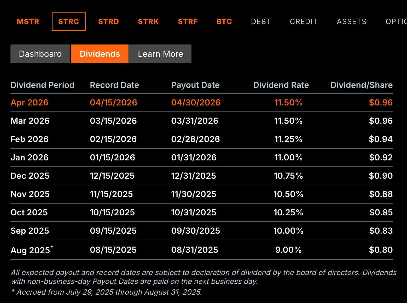The image size is (407, 303).
Task: Open the MSTR ticker tab
Action: click(x=28, y=21)
